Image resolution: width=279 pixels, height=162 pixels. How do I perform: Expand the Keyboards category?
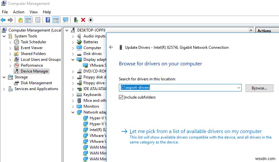(73, 95)
